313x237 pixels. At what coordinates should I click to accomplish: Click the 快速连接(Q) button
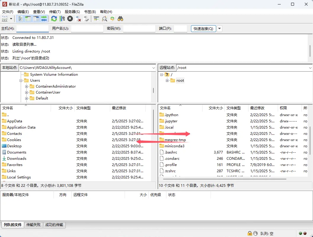click(x=203, y=29)
